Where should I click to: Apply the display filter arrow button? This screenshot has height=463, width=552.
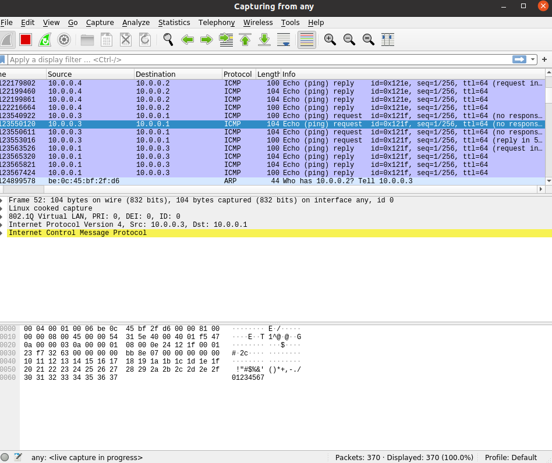pos(519,59)
